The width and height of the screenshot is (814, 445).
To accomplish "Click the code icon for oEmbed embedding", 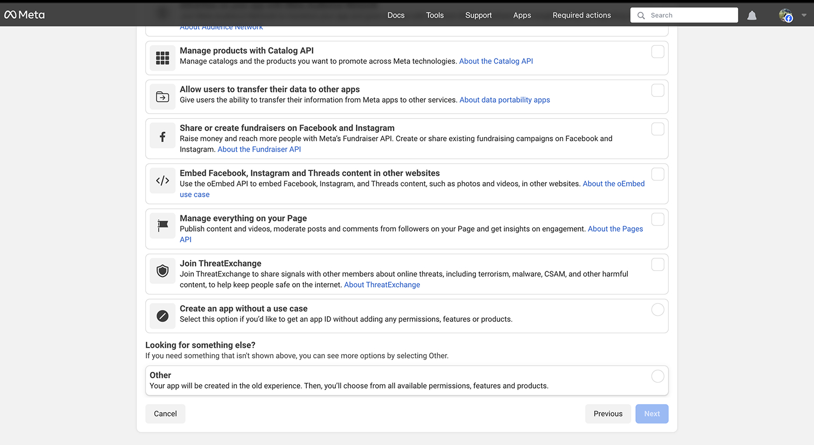I will click(x=162, y=181).
